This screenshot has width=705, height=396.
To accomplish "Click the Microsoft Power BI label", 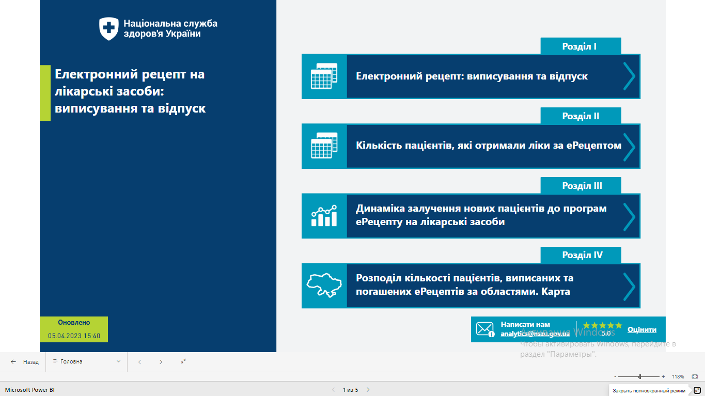I will [29, 390].
